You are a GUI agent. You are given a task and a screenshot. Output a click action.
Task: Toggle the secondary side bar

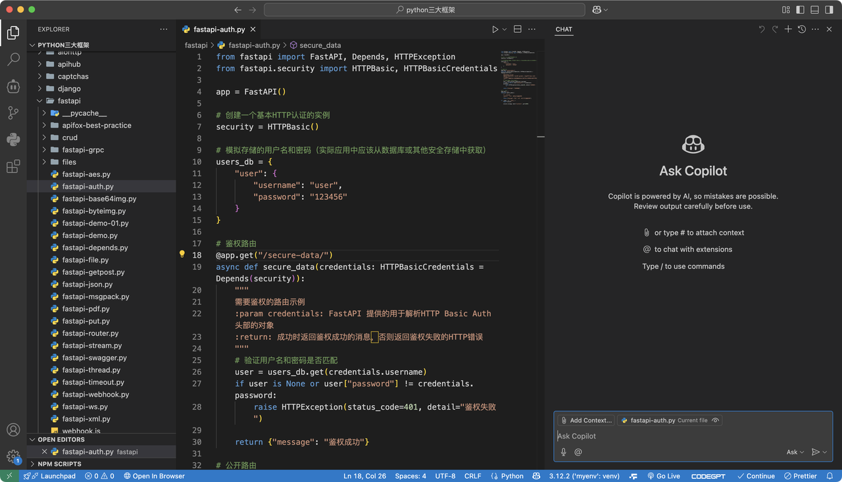tap(830, 10)
